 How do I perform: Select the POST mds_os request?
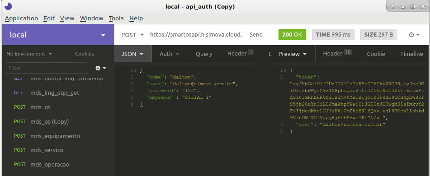point(40,107)
